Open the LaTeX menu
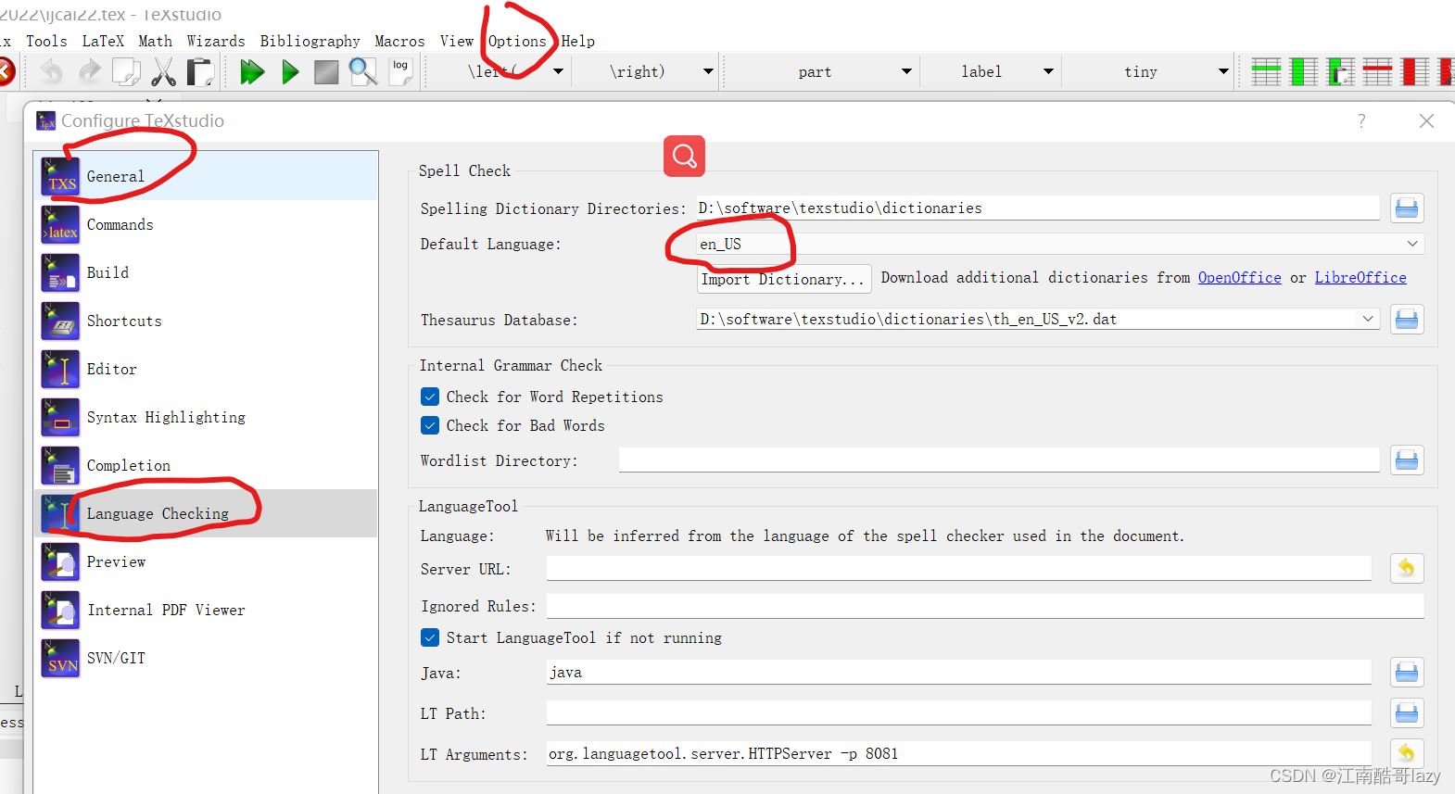This screenshot has height=794, width=1455. (x=103, y=41)
